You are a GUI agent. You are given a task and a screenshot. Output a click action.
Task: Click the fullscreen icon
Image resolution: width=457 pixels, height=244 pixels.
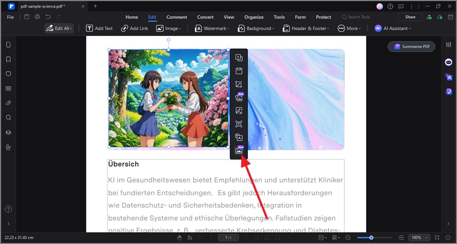437,238
